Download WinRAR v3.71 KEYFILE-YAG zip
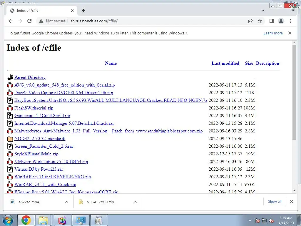 (x=53, y=177)
